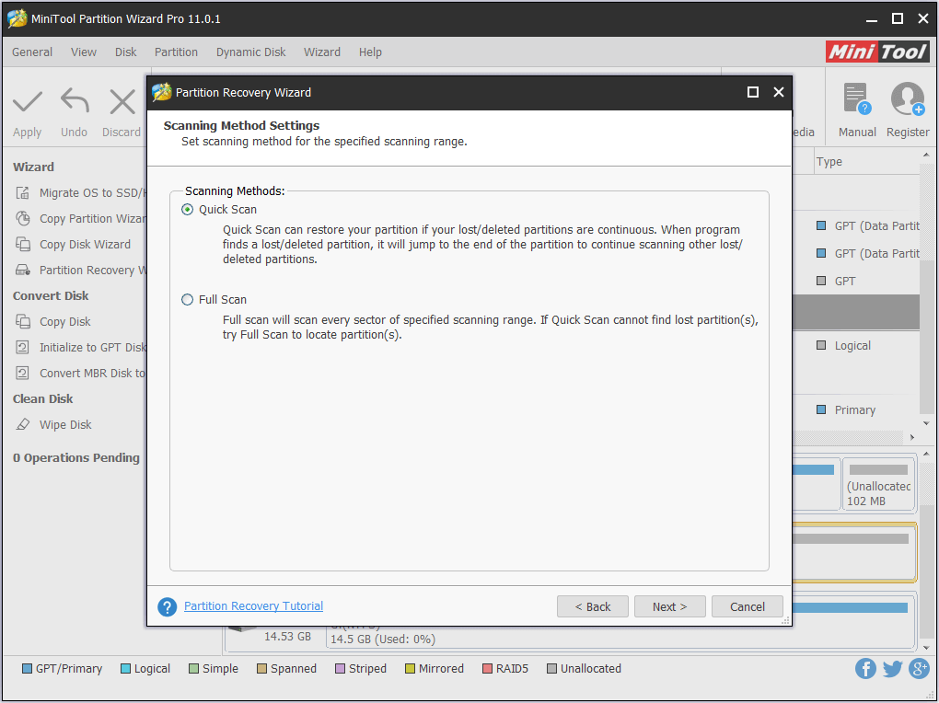
Task: Open the General menu
Action: (32, 52)
